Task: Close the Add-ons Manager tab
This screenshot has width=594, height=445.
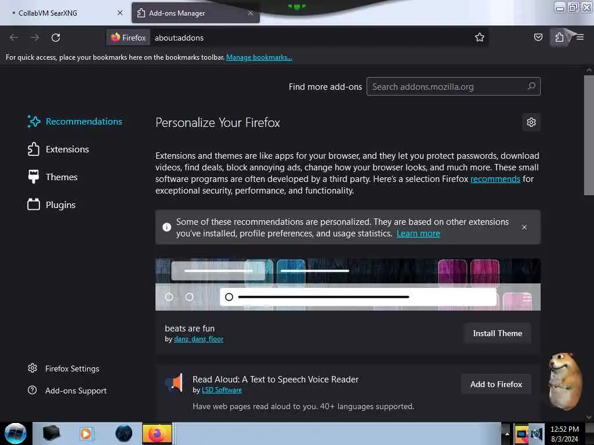Action: coord(251,13)
